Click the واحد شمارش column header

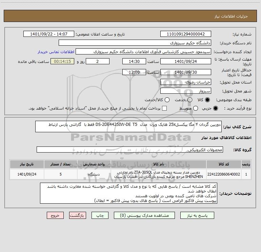(x=94, y=164)
